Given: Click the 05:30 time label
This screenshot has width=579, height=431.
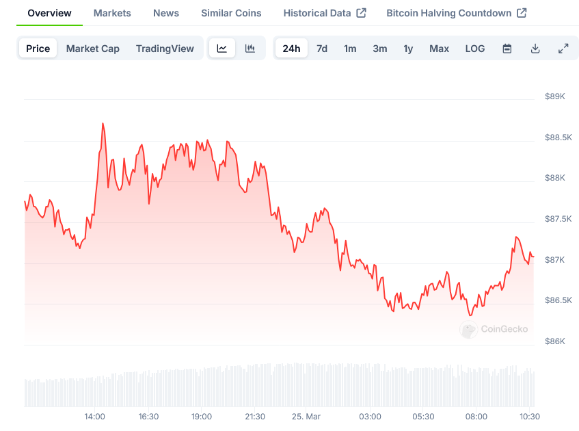Looking at the screenshot, I should click(423, 417).
